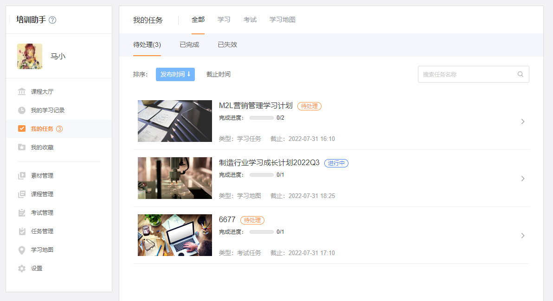Select 我的任务 label in the sidebar
The image size is (553, 301).
coord(42,128)
